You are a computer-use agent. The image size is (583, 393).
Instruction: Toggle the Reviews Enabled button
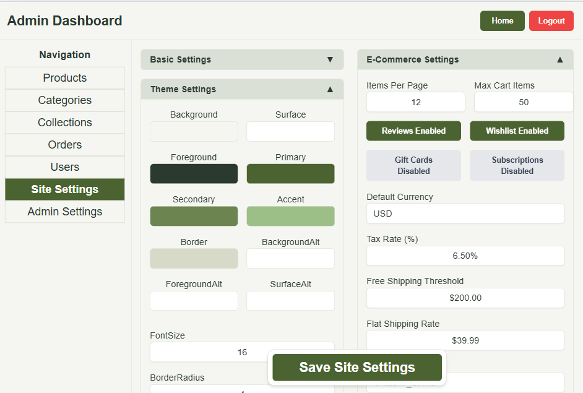click(x=413, y=131)
